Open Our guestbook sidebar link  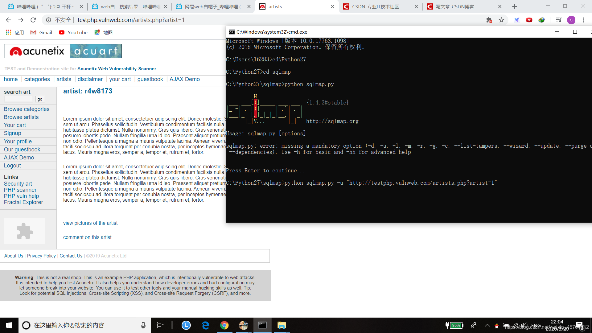tap(22, 150)
